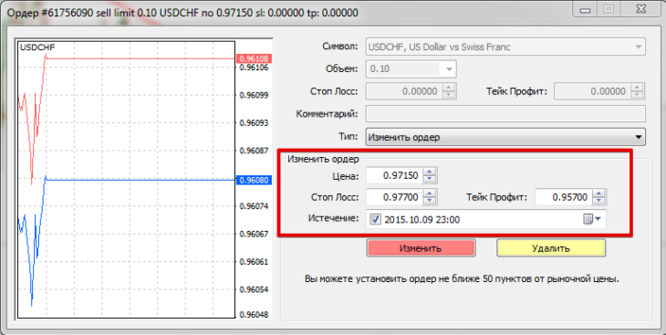Click the Стоп Лосс field 0.97700
This screenshot has width=666, height=335.
395,197
